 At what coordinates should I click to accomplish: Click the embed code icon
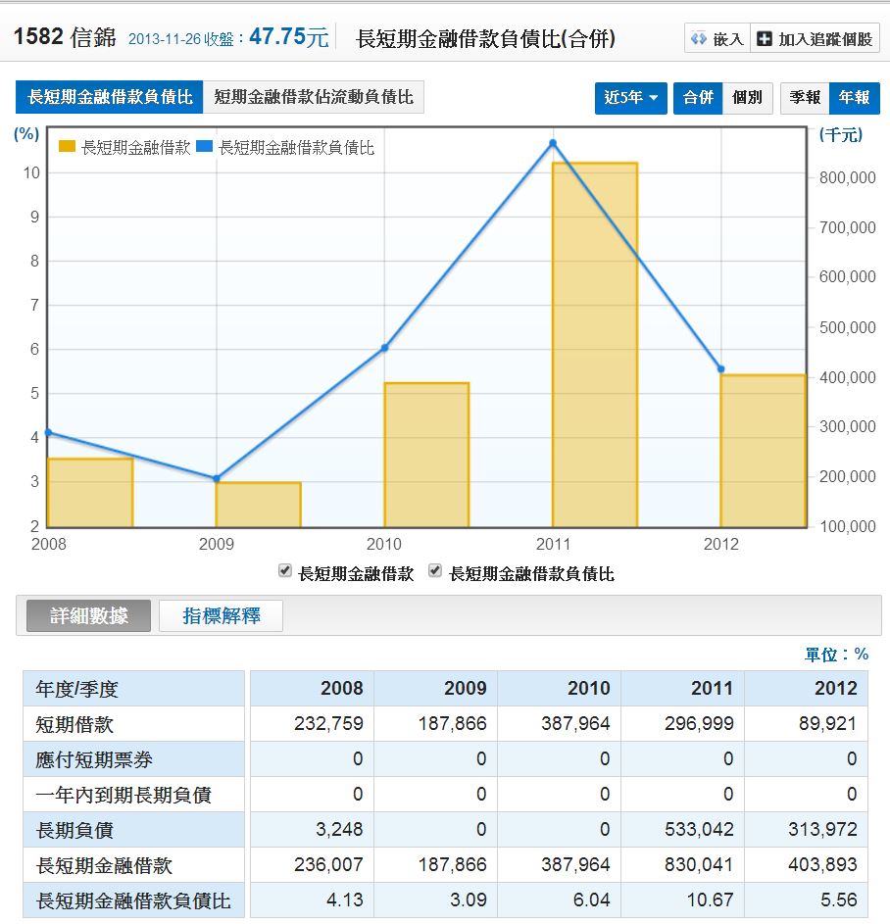699,39
